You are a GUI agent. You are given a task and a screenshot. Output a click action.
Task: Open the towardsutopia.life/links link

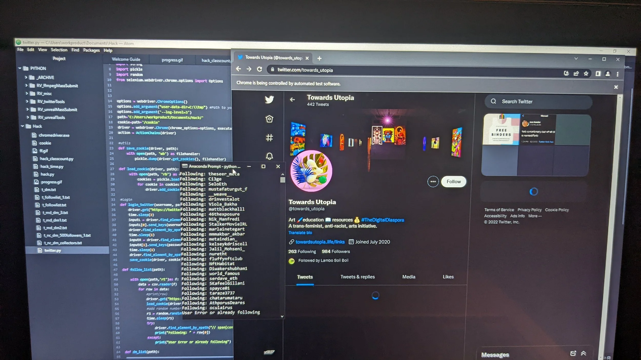click(320, 242)
